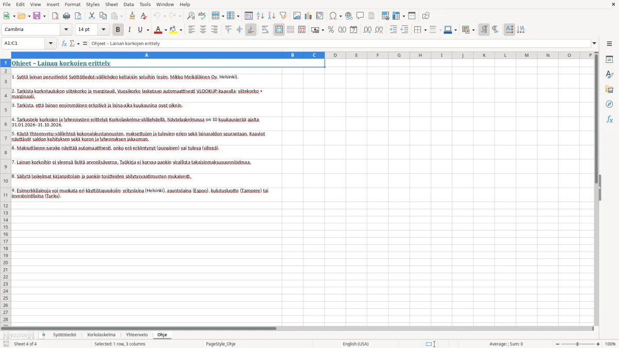Open the Data menu
Image resolution: width=619 pixels, height=348 pixels.
[x=128, y=4]
